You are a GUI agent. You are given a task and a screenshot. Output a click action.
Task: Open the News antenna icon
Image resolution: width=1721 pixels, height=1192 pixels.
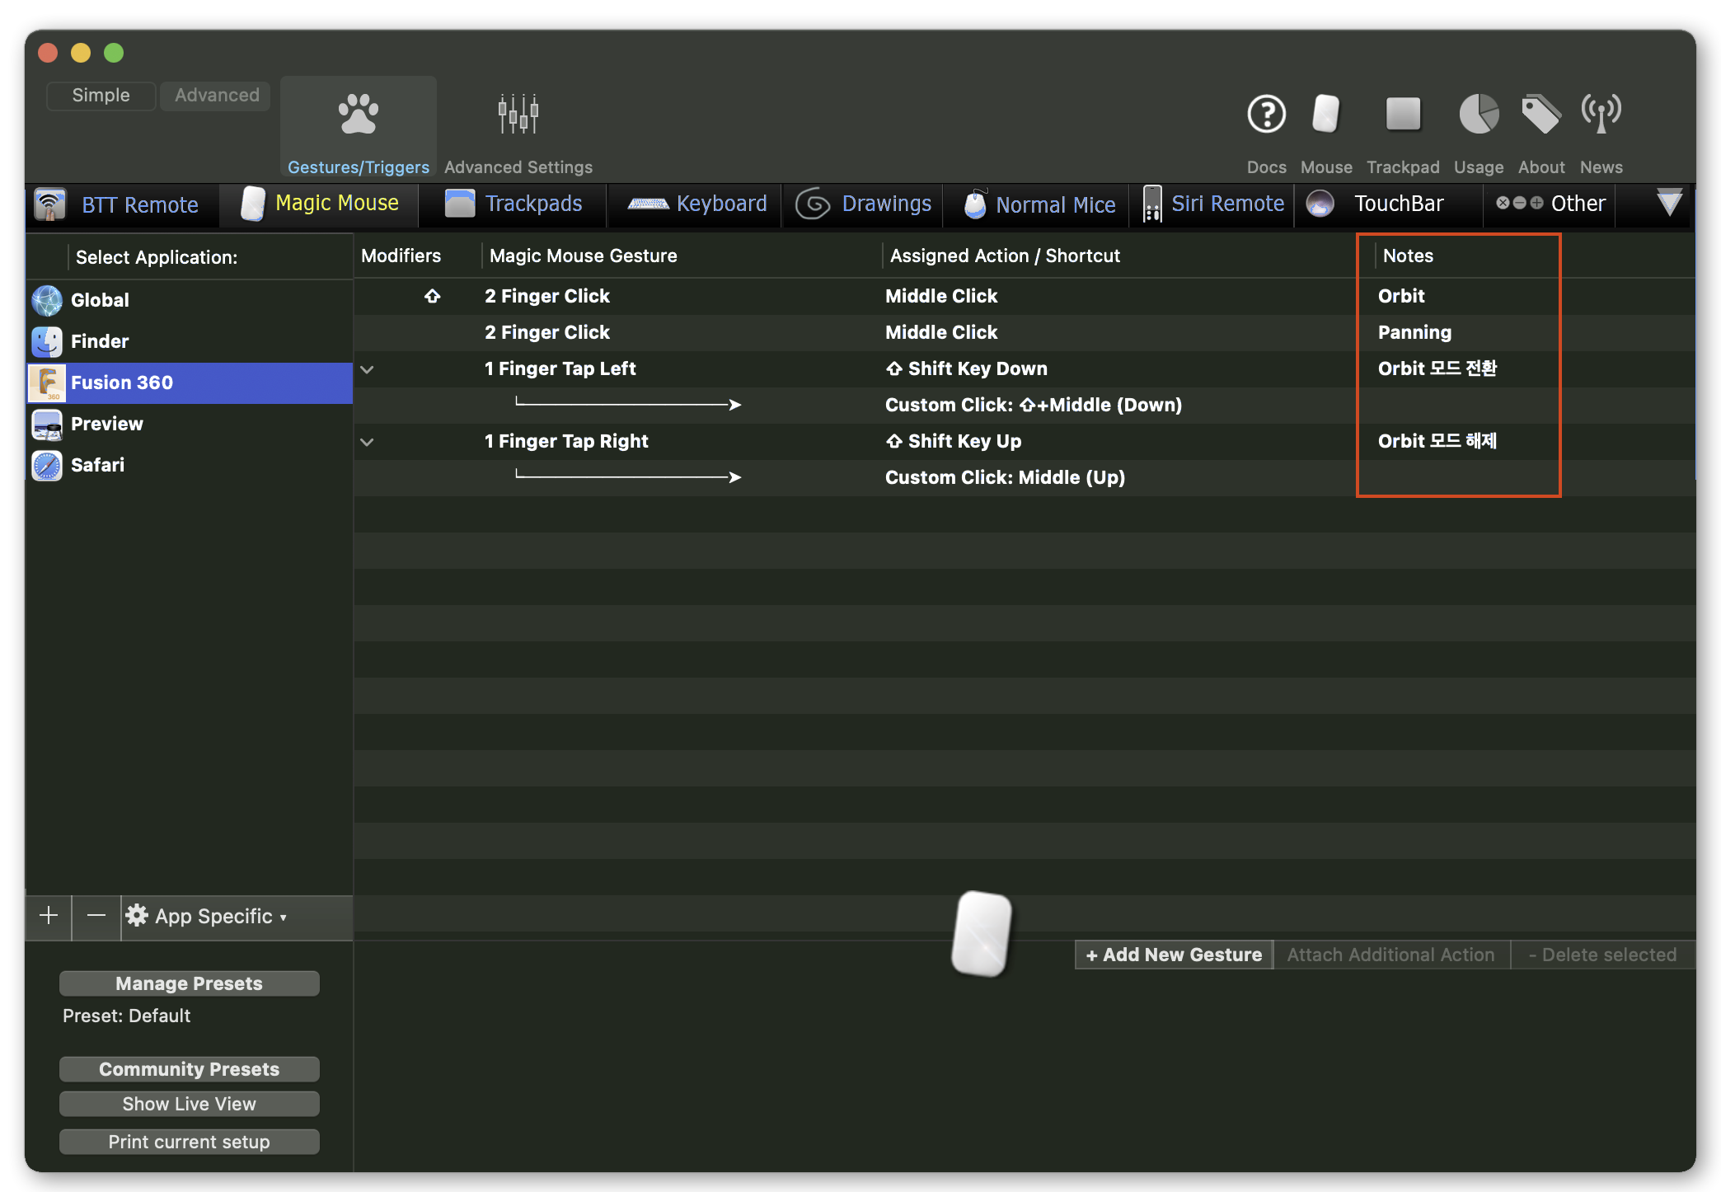pyautogui.click(x=1601, y=115)
